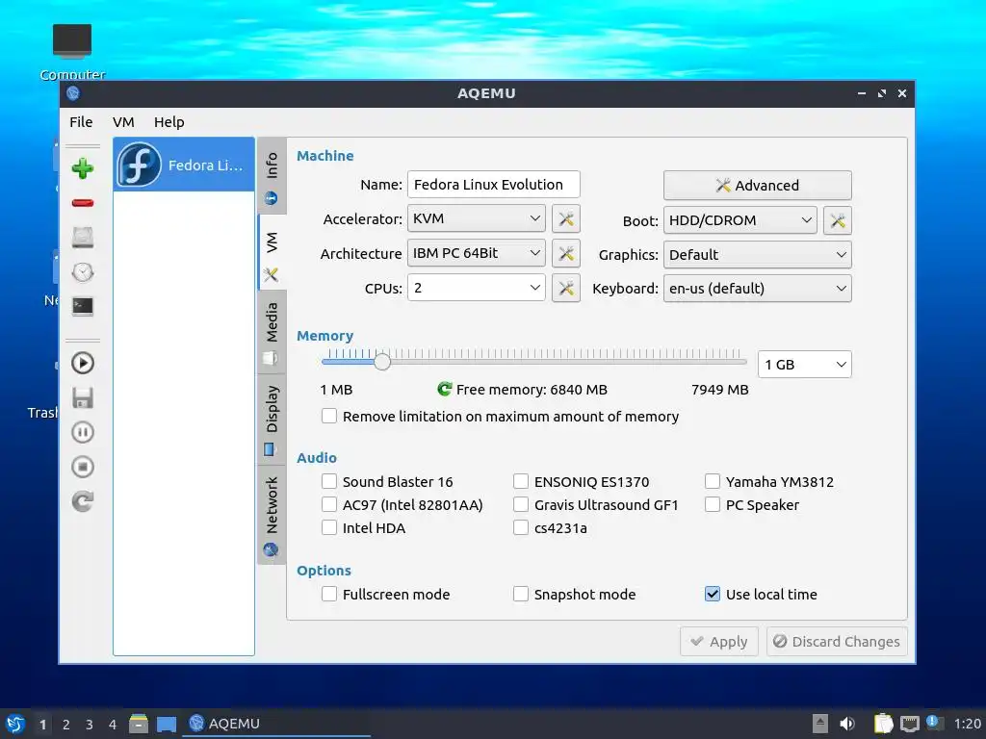Open the File menu
This screenshot has height=739, width=986.
(81, 122)
